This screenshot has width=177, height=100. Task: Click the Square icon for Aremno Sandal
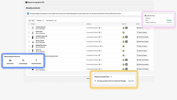tap(126, 42)
